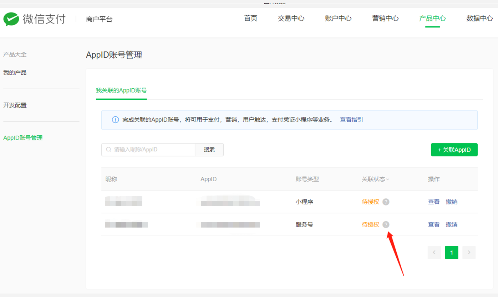Click the info icon in the notice banner
The image size is (498, 297).
115,120
